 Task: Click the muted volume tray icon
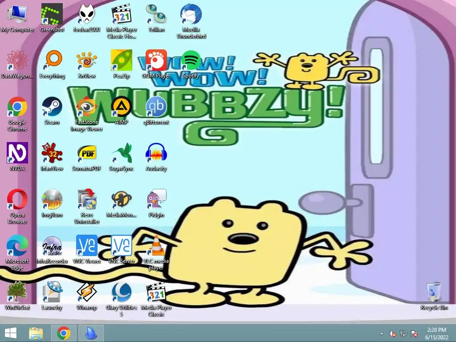click(x=393, y=334)
